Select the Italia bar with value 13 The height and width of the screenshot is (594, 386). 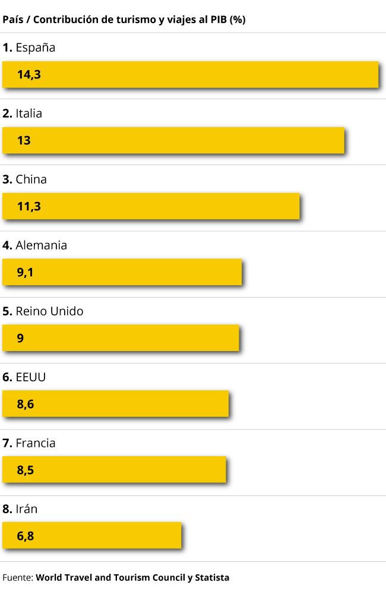(x=173, y=141)
